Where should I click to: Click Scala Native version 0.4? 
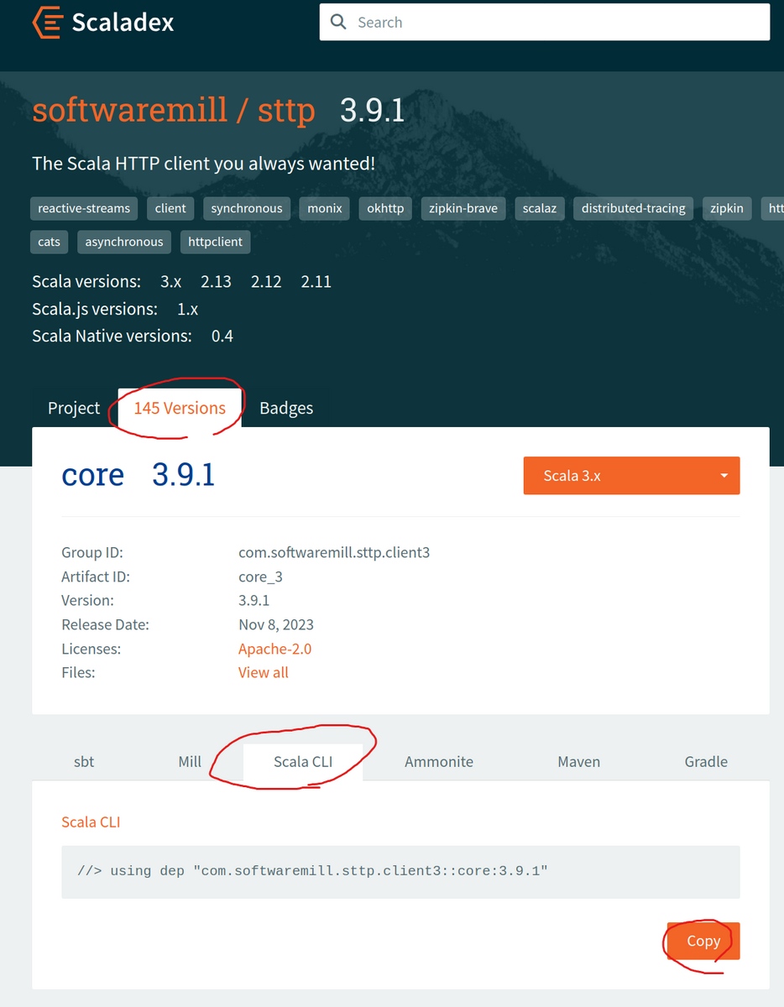[x=222, y=336]
